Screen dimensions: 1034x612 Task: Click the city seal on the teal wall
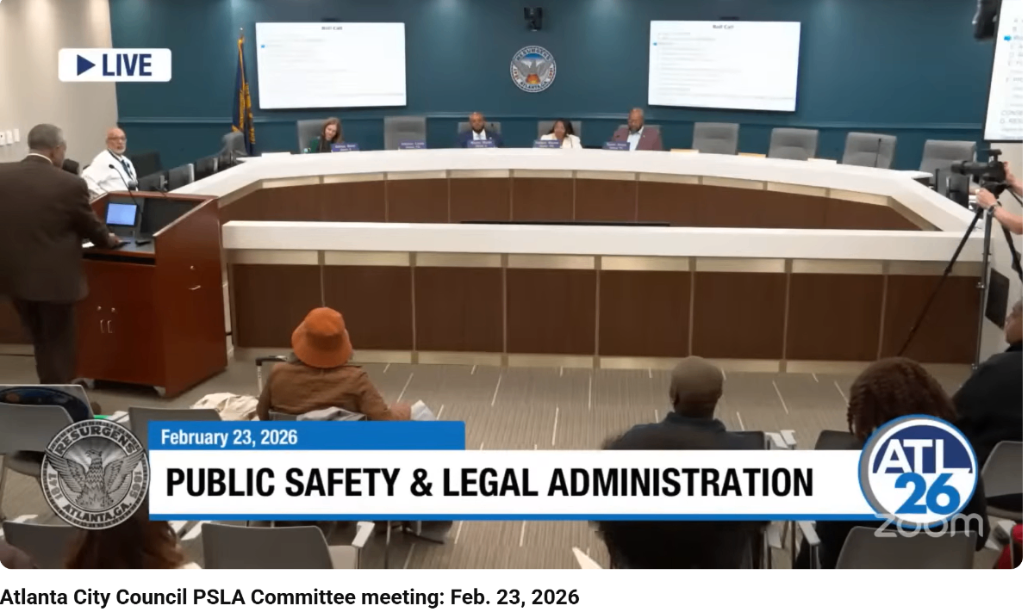pyautogui.click(x=533, y=69)
